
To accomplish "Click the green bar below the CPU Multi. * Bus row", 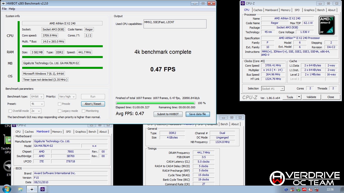I will click(x=62, y=46).
